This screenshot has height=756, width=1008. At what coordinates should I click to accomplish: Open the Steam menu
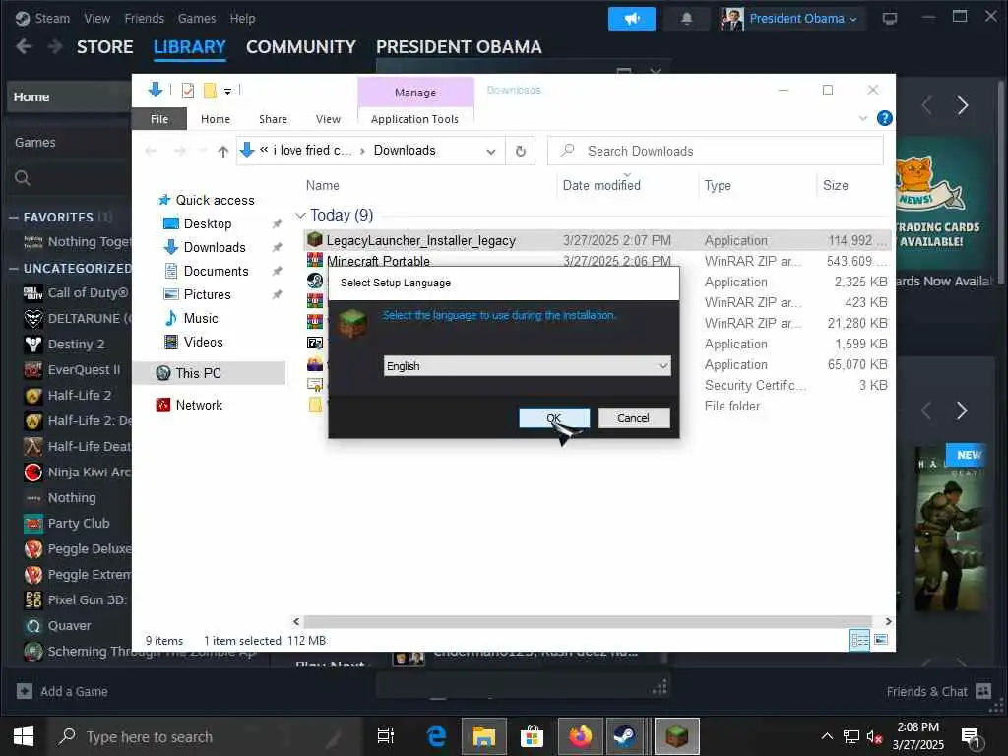click(x=52, y=18)
